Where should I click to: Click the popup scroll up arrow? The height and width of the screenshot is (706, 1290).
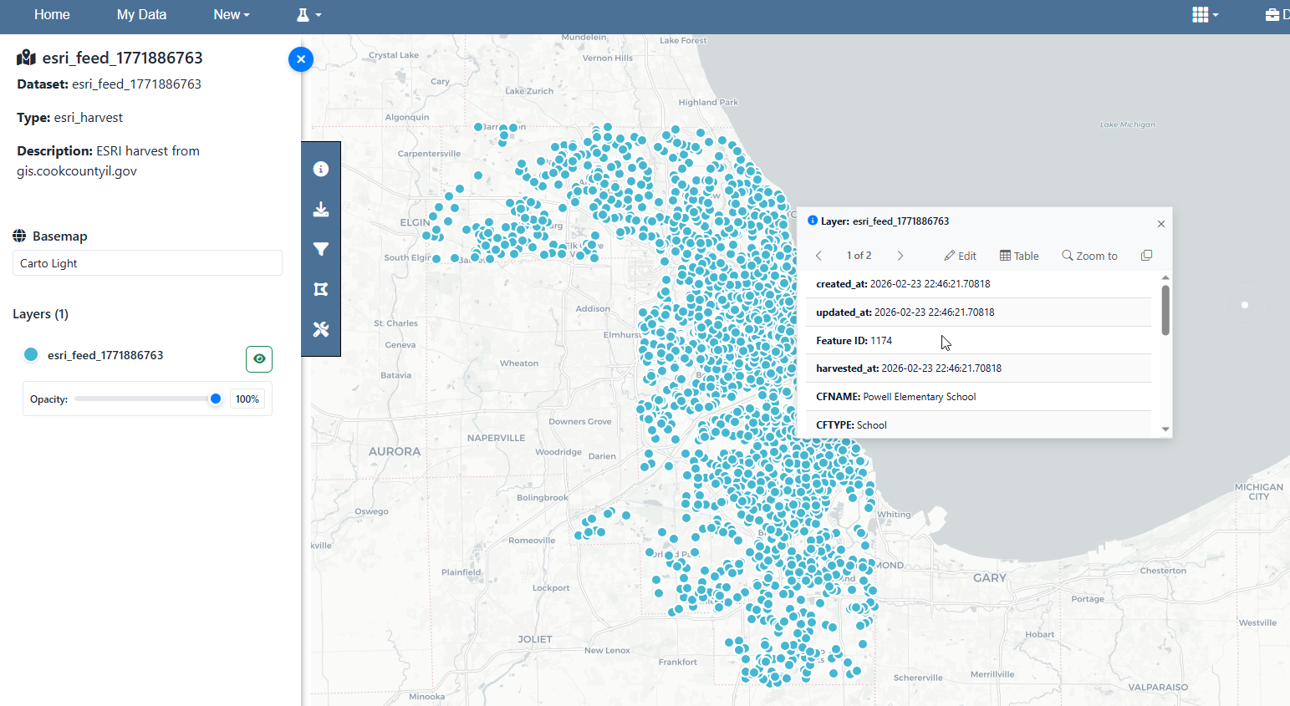pos(1165,277)
